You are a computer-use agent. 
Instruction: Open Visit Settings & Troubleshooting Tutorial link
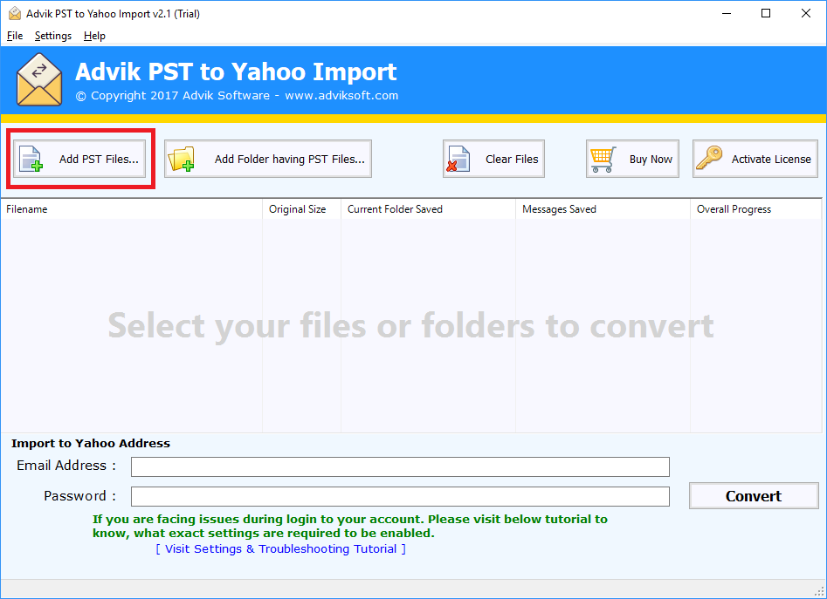point(280,549)
